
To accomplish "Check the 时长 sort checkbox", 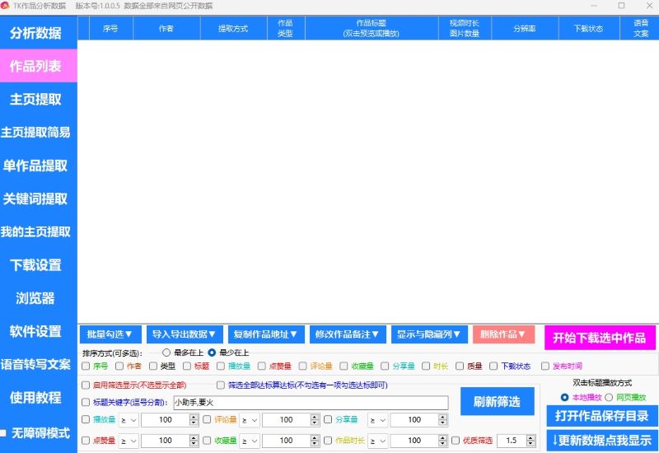I will pos(426,366).
